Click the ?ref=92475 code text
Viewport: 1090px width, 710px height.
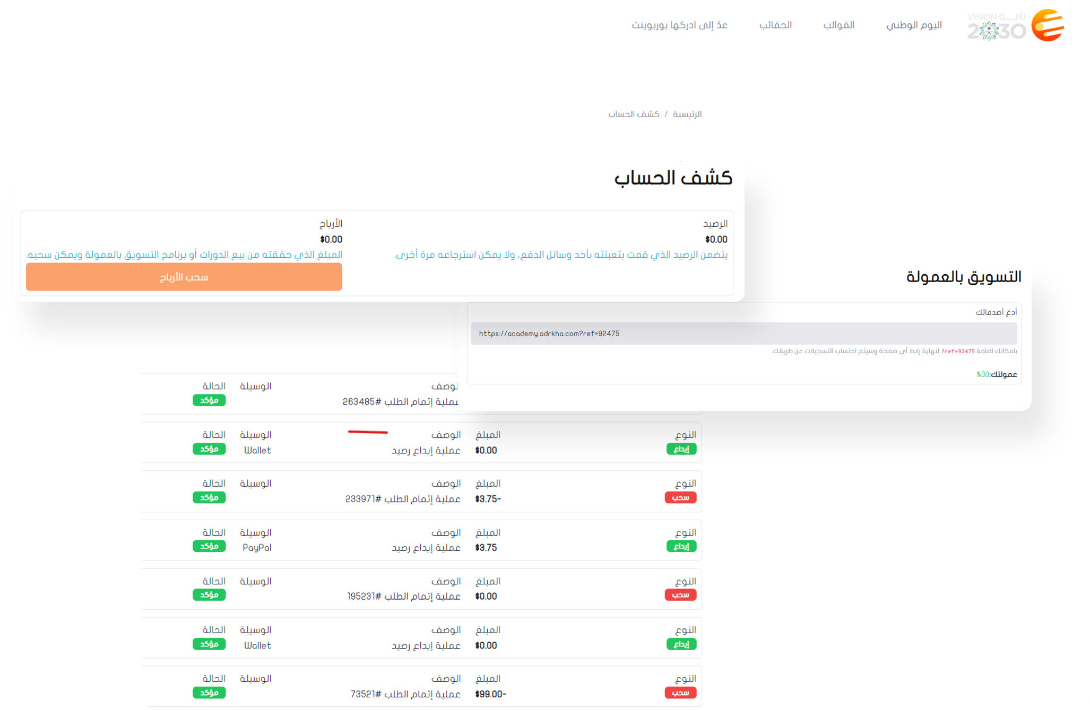click(958, 351)
